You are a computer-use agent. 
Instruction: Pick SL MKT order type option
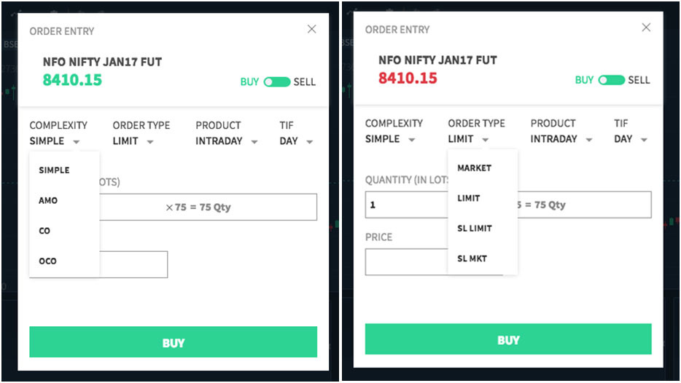pos(472,258)
